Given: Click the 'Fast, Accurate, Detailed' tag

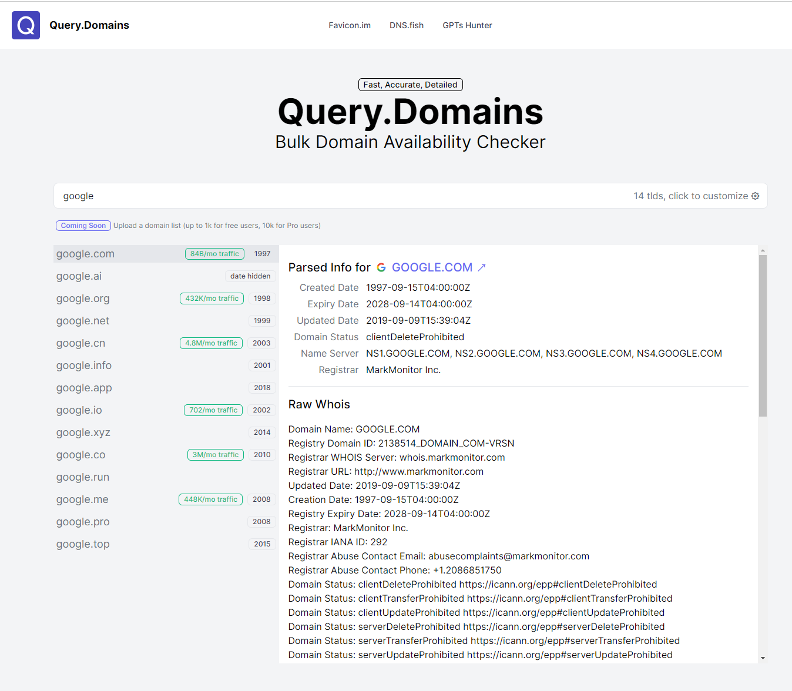Looking at the screenshot, I should point(410,85).
